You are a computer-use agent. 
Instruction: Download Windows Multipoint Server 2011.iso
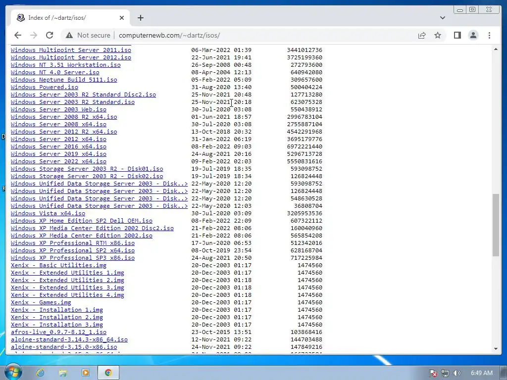click(71, 50)
